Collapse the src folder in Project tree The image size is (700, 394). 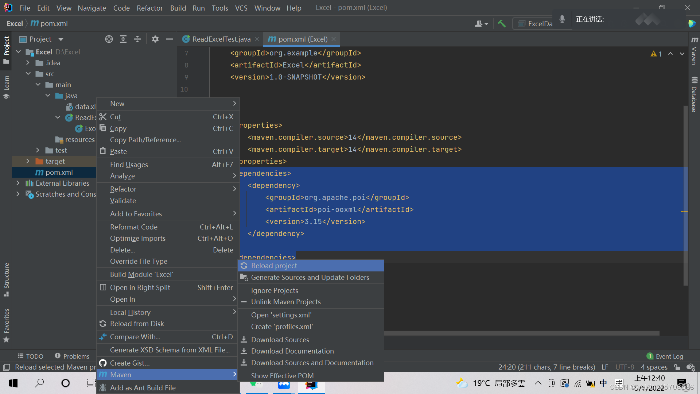28,74
